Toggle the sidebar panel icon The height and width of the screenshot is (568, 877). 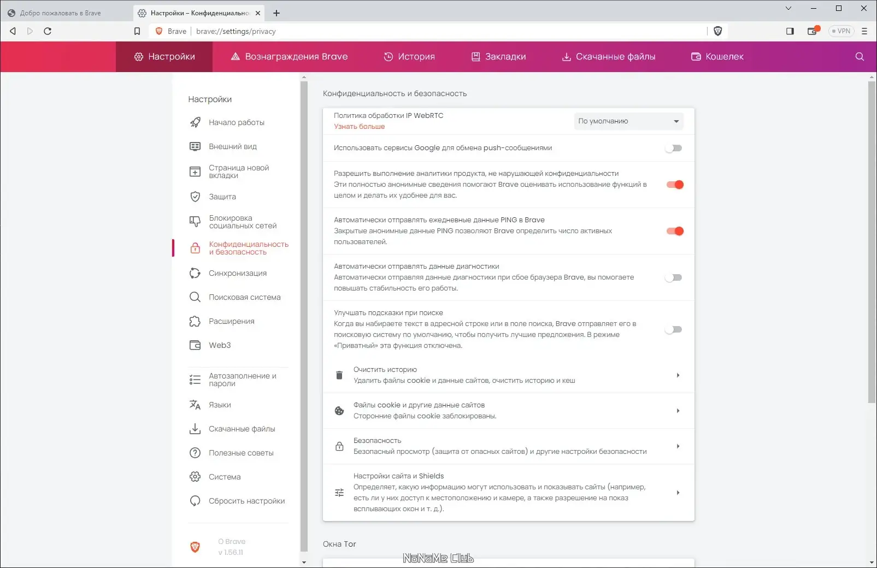[x=790, y=31]
